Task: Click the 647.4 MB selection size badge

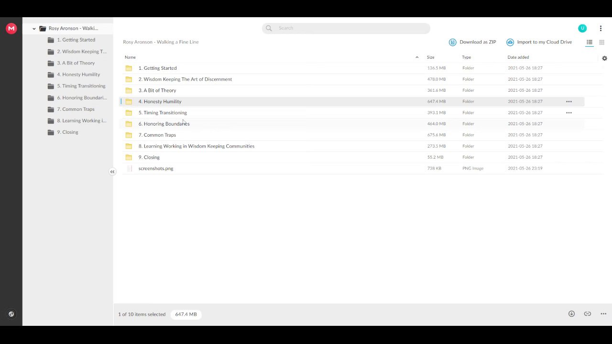Action: point(186,314)
